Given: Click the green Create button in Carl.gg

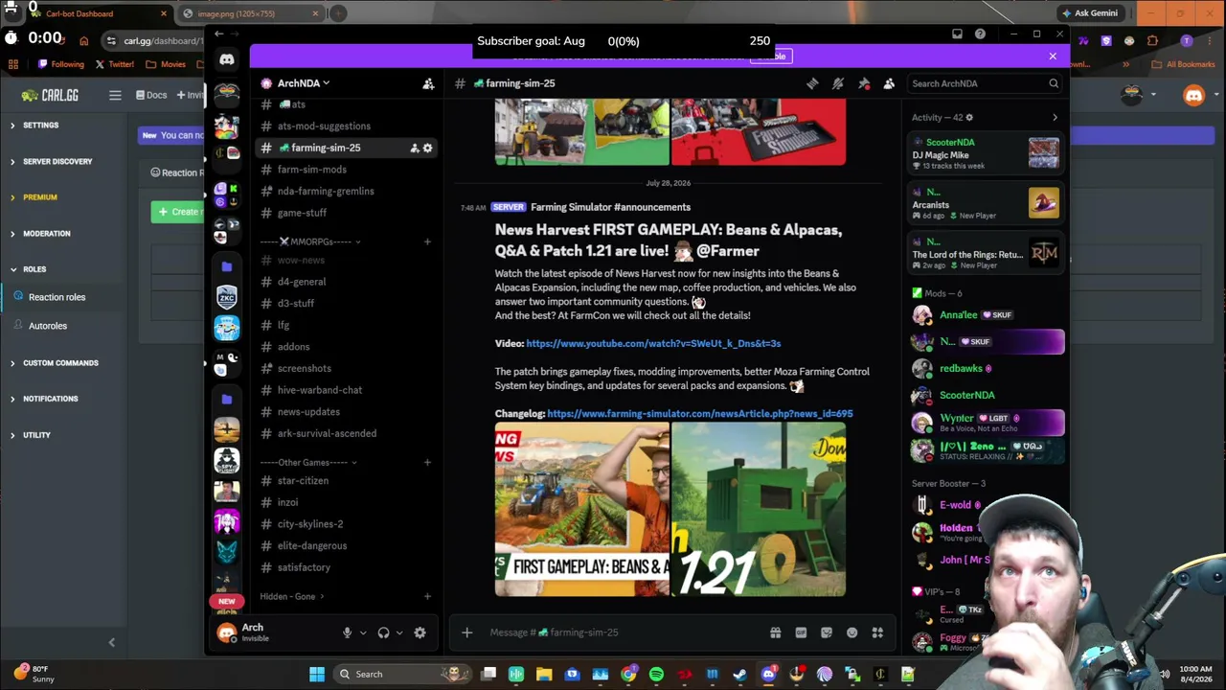Looking at the screenshot, I should click(178, 212).
